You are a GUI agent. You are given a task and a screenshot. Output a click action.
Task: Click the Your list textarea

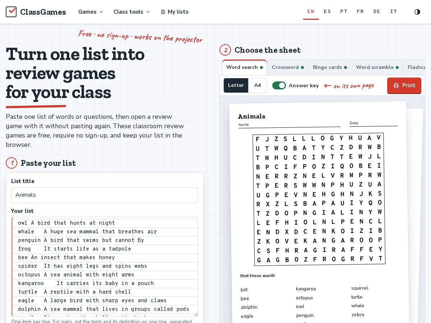(105, 266)
